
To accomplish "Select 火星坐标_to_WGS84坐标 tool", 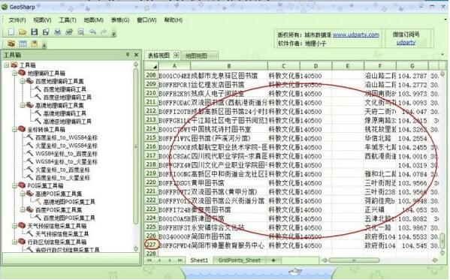I will tap(66, 146).
